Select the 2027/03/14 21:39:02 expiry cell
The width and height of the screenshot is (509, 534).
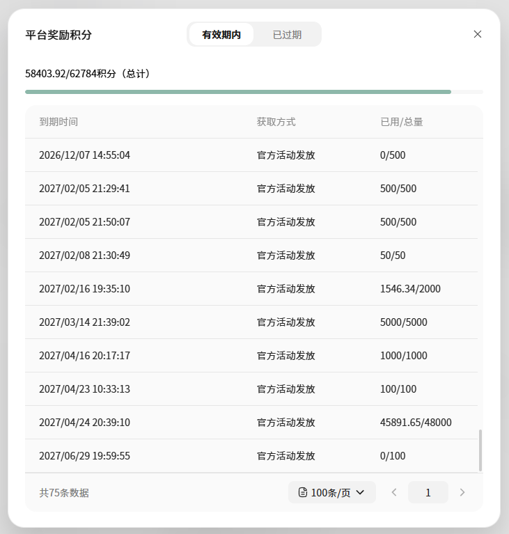84,322
